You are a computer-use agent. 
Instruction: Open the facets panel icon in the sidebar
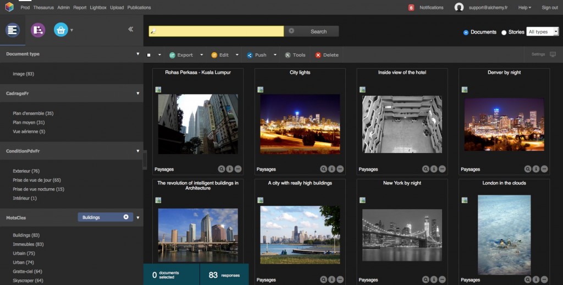coord(13,30)
